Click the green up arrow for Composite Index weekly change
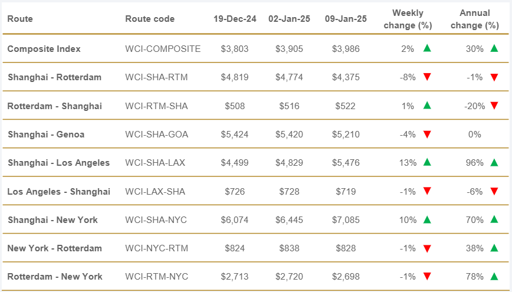The width and height of the screenshot is (512, 292). 427,48
